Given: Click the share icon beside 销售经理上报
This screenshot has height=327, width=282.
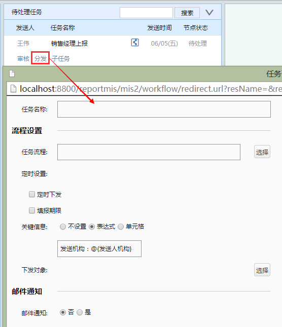Looking at the screenshot, I should [135, 43].
